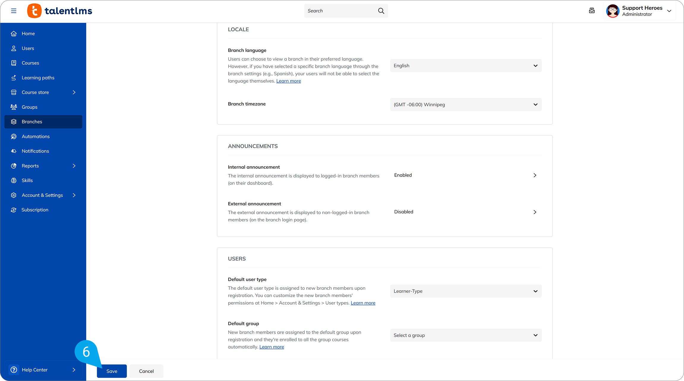
Task: Select the Skills icon
Action: tap(14, 180)
